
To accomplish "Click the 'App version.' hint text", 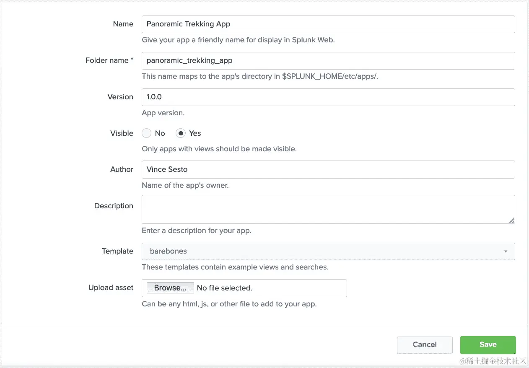I will [x=163, y=113].
